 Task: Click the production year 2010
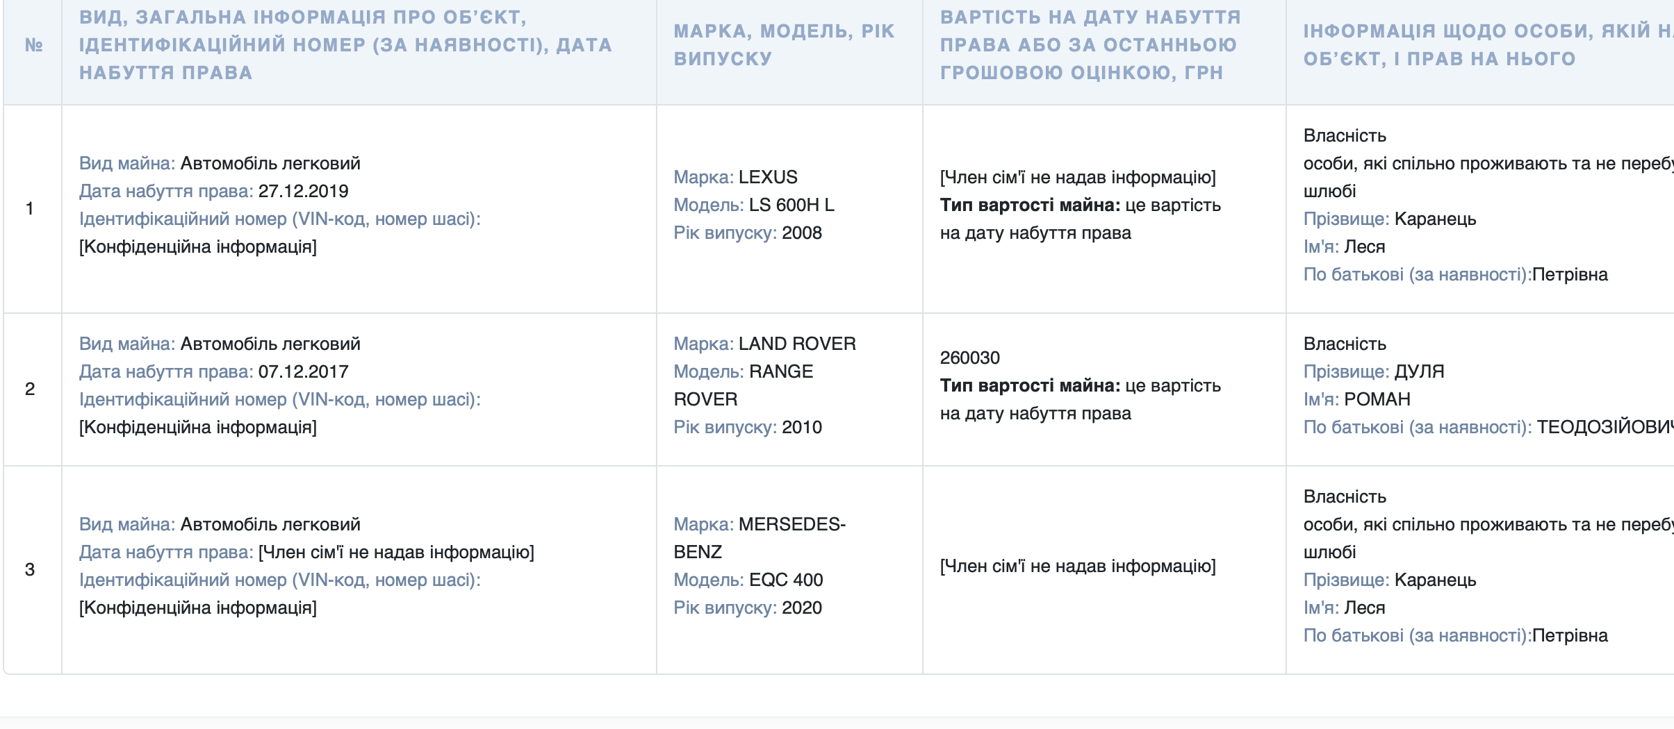coord(801,427)
